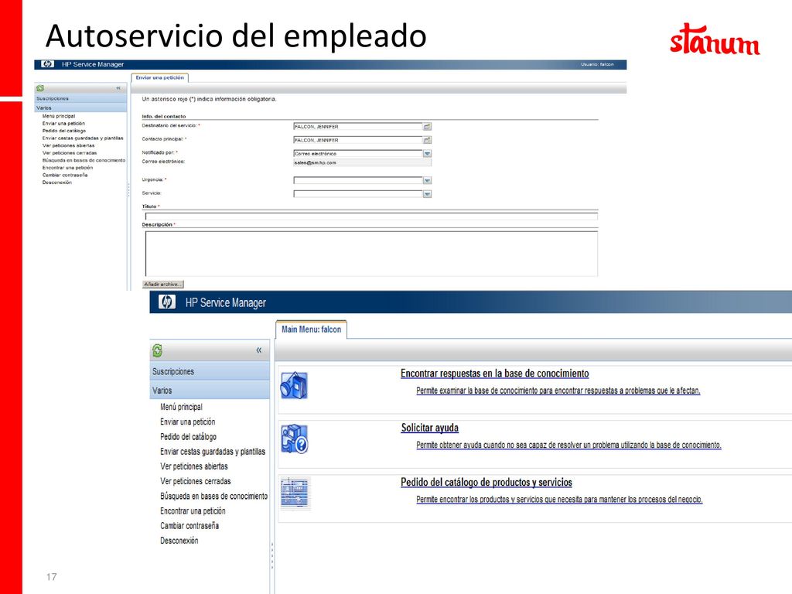Open Ver peticiones abiertas in upper sidebar
The image size is (792, 594).
click(x=69, y=145)
